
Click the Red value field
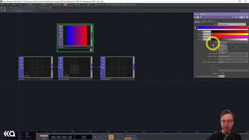pyautogui.click(x=207, y=31)
